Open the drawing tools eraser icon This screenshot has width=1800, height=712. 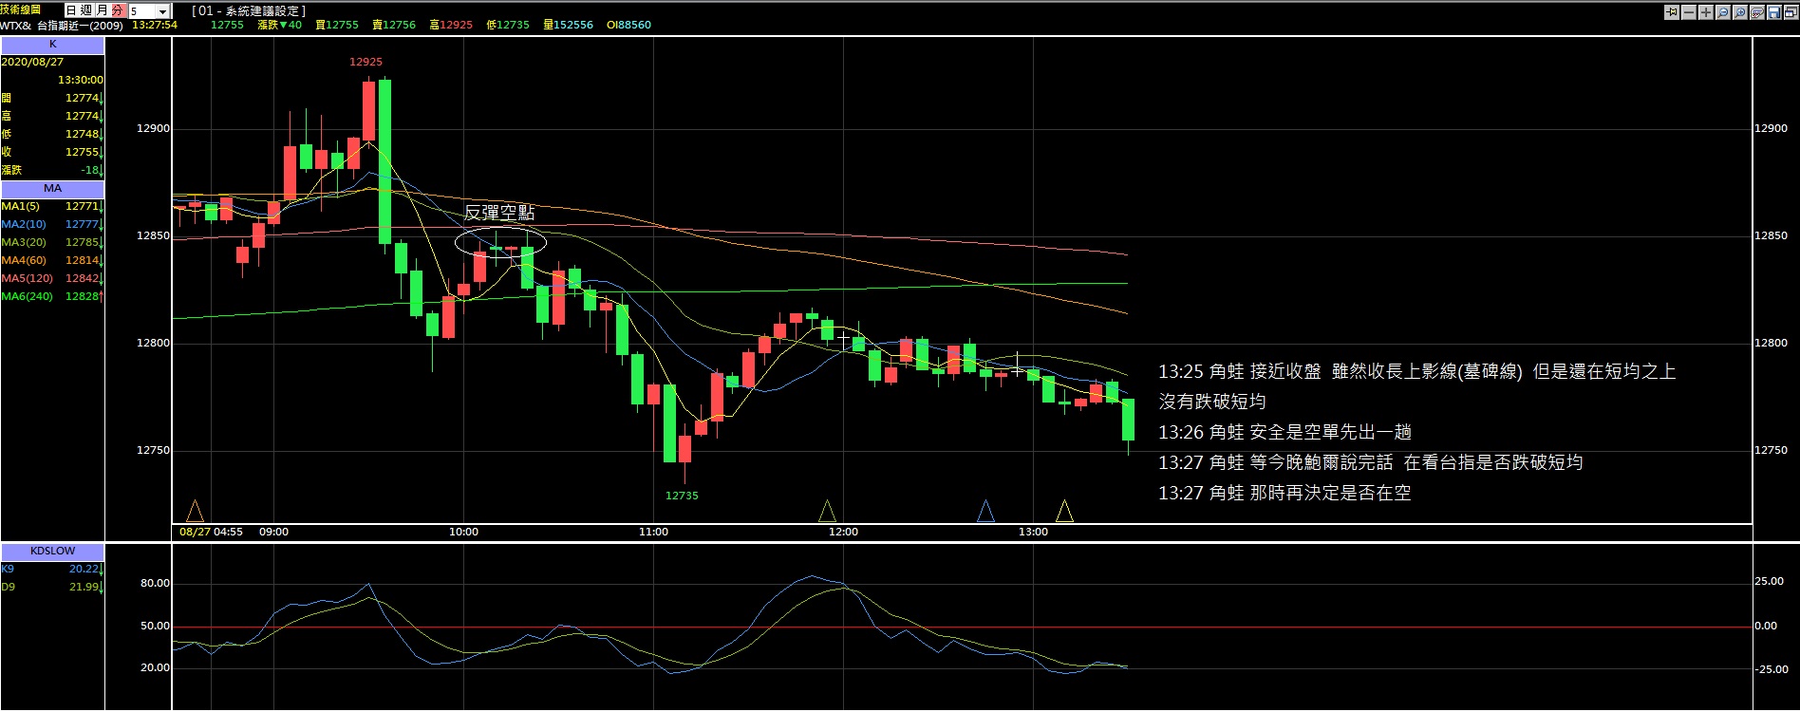tap(1757, 12)
